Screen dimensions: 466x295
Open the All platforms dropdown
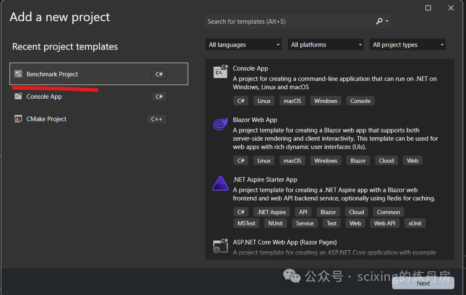point(325,44)
